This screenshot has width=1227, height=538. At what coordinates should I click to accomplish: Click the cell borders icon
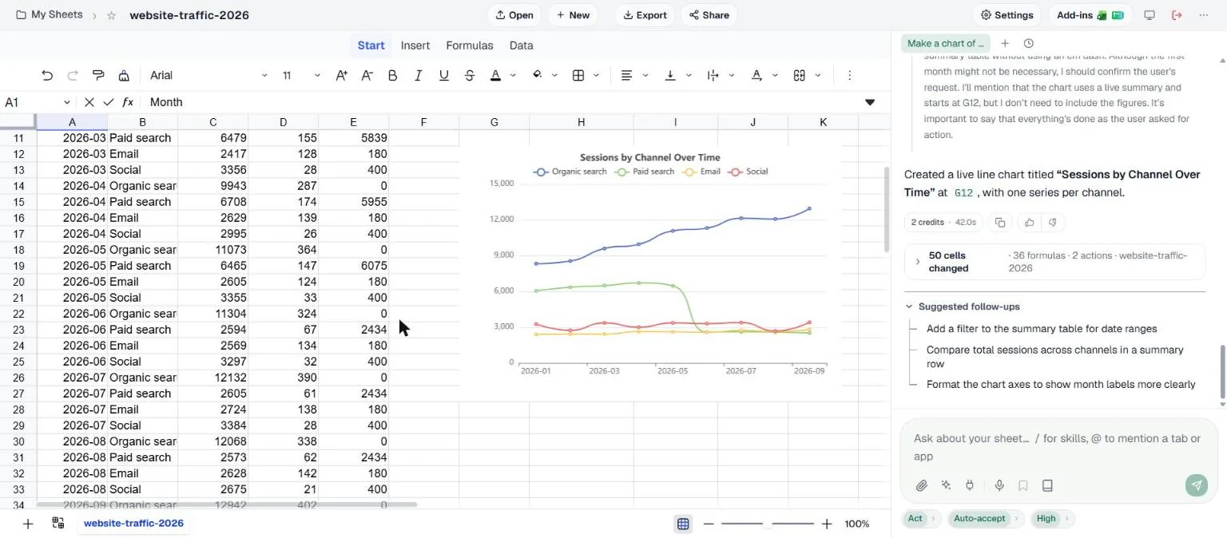click(578, 75)
